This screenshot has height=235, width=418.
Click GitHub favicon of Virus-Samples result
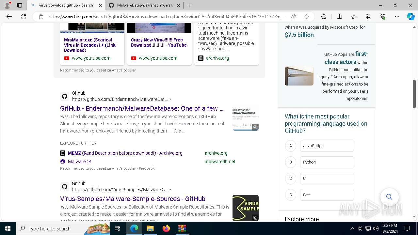tap(65, 187)
